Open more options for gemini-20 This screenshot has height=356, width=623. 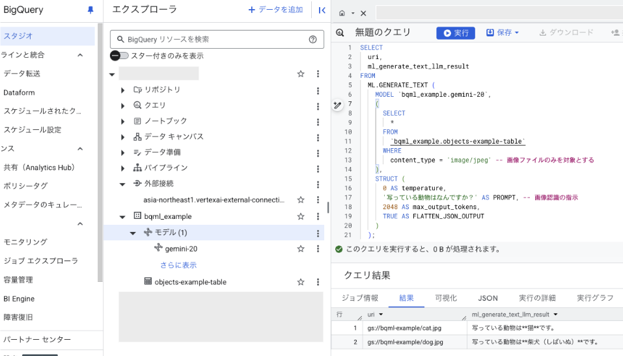(318, 249)
